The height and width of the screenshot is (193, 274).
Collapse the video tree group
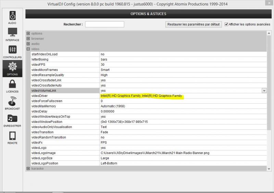click(x=28, y=49)
